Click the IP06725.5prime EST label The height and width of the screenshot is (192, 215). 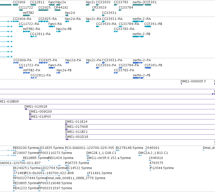tap(77, 163)
